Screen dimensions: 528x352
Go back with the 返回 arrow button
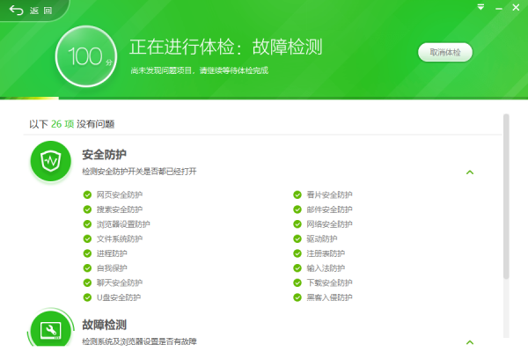pyautogui.click(x=30, y=11)
